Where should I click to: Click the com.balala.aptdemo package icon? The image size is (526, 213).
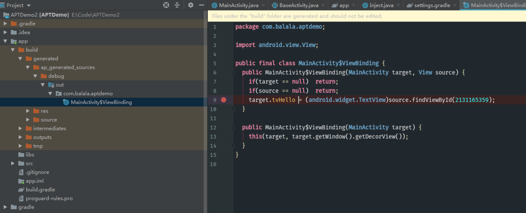[59, 93]
